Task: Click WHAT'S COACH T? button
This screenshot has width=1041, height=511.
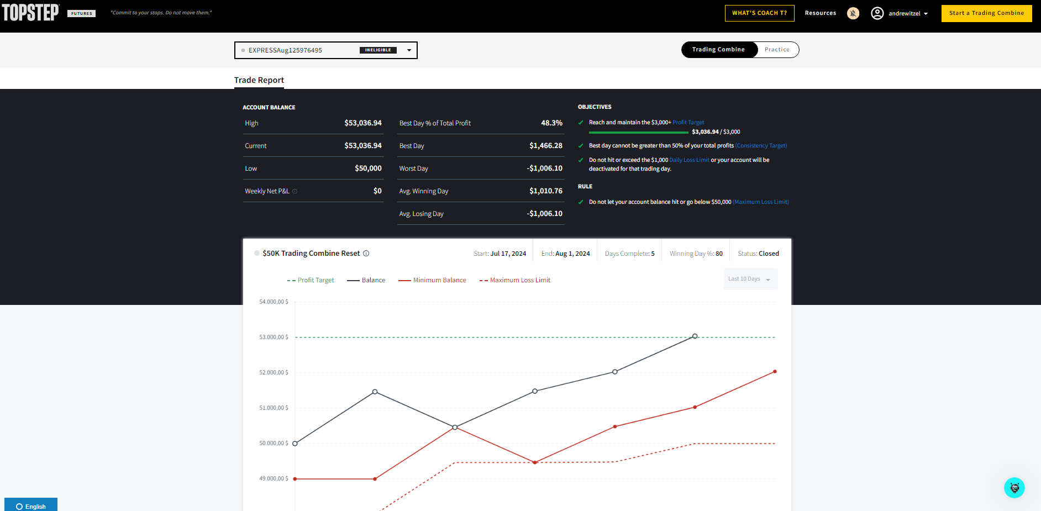Action: (x=760, y=13)
